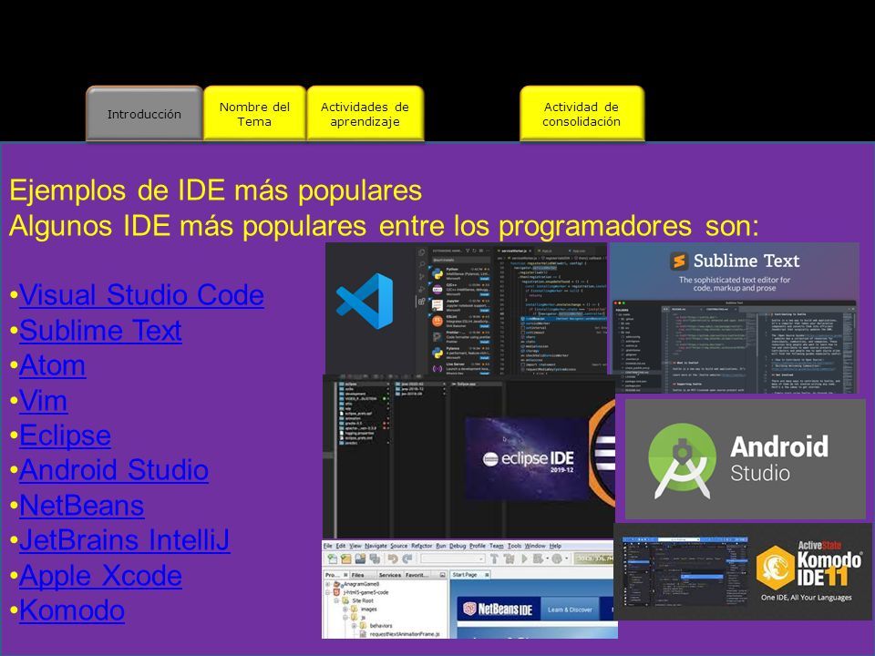Image resolution: width=875 pixels, height=656 pixels.
Task: Select Services tab in NetBeans panel
Action: point(389,575)
